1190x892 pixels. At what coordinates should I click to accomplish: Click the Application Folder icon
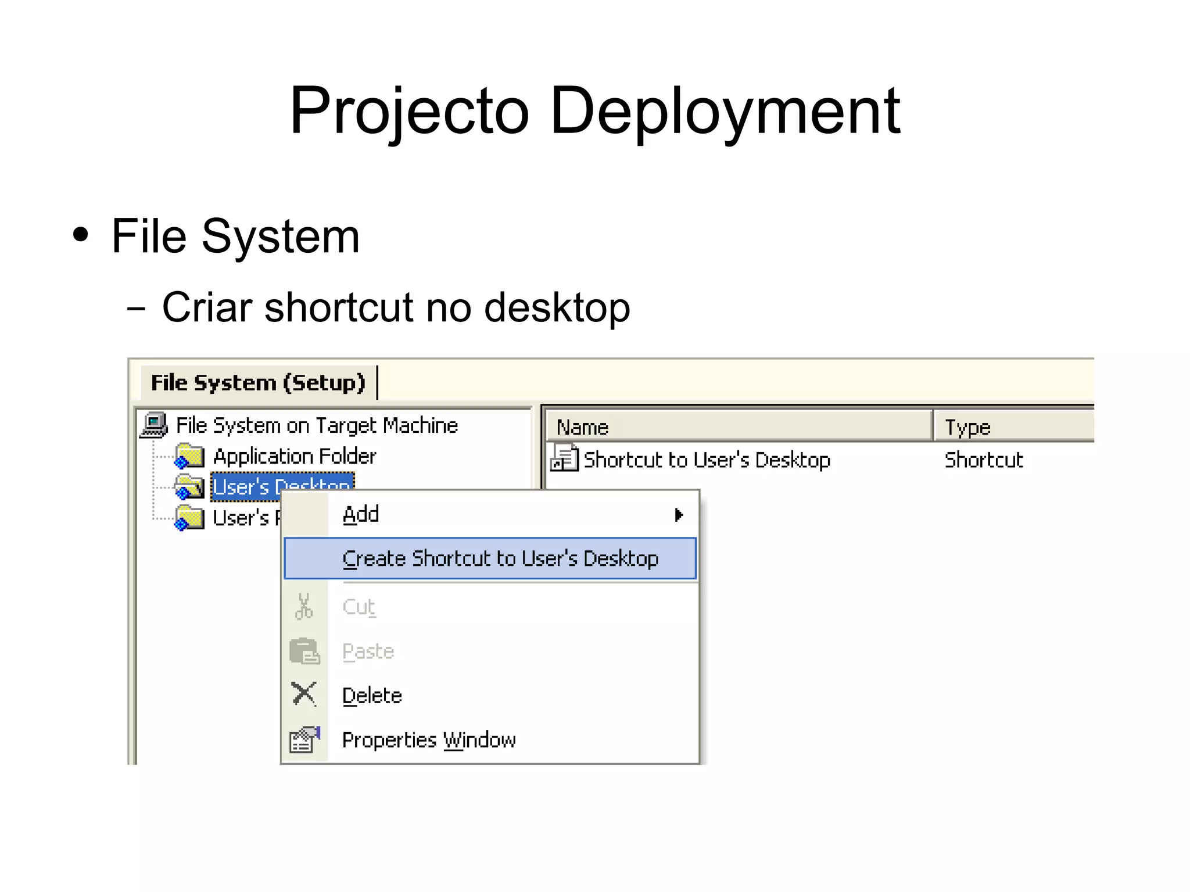[189, 456]
